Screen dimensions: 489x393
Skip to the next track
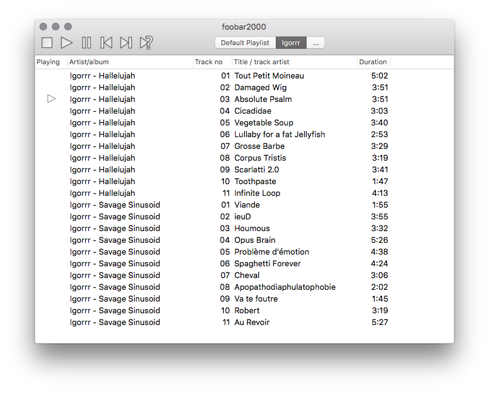(126, 43)
